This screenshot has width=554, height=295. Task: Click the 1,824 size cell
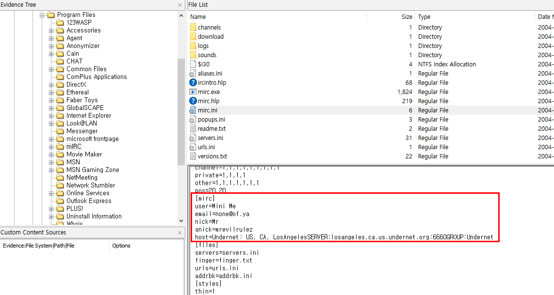click(405, 92)
